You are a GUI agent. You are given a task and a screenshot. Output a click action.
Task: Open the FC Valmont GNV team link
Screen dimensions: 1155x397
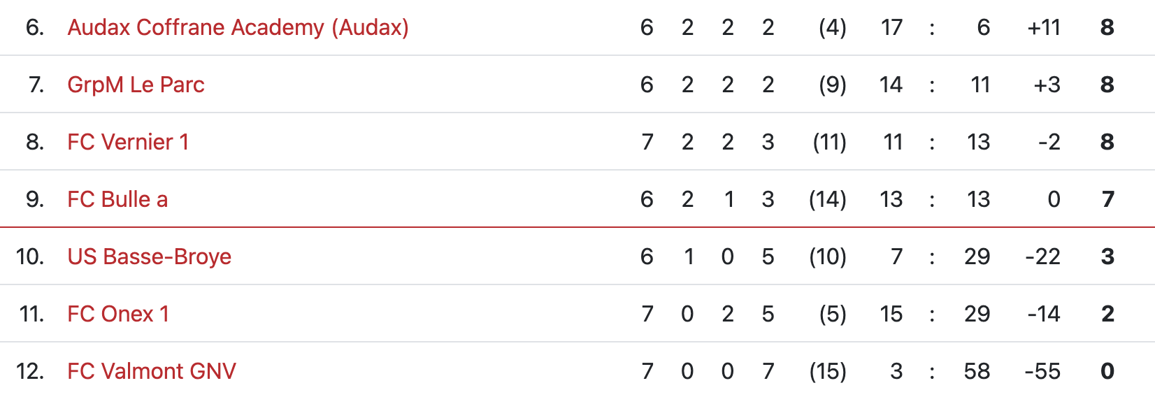(x=152, y=371)
